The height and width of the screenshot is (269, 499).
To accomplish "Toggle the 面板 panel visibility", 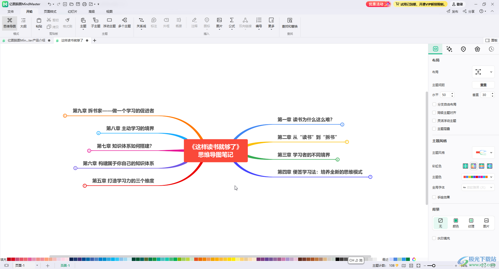I will pyautogui.click(x=491, y=40).
